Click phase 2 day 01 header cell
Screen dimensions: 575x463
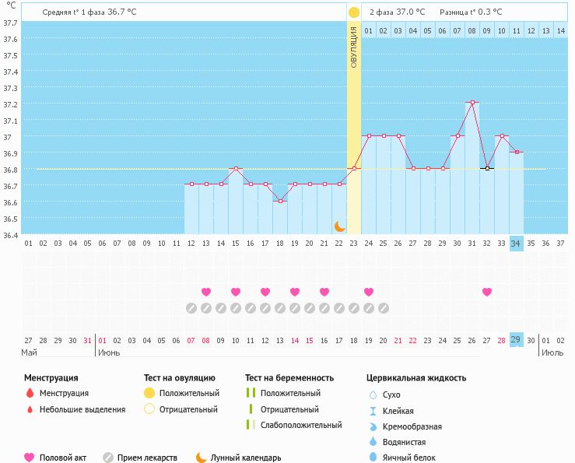(369, 30)
